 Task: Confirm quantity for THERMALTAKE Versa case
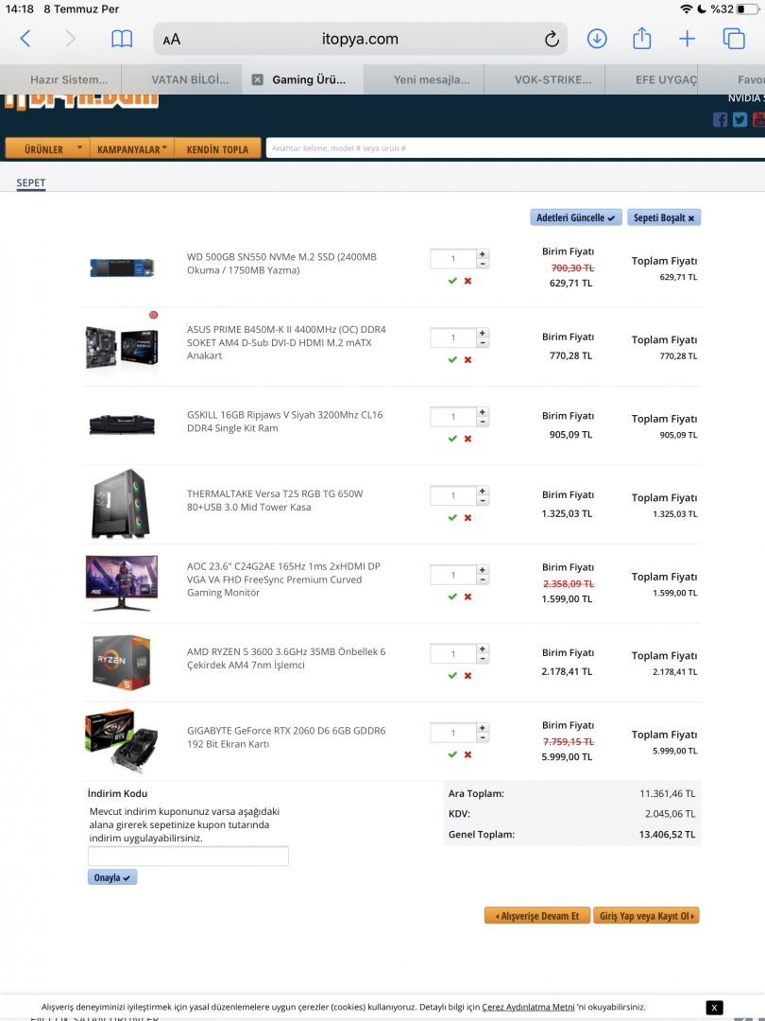click(x=452, y=518)
